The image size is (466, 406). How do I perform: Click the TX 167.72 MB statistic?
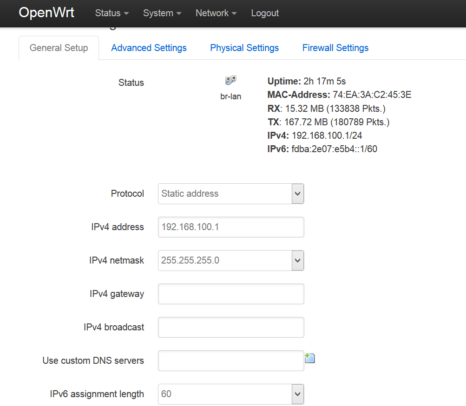pos(328,122)
